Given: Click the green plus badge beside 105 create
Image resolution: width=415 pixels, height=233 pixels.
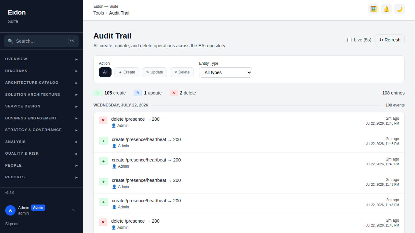Looking at the screenshot, I should [98, 93].
